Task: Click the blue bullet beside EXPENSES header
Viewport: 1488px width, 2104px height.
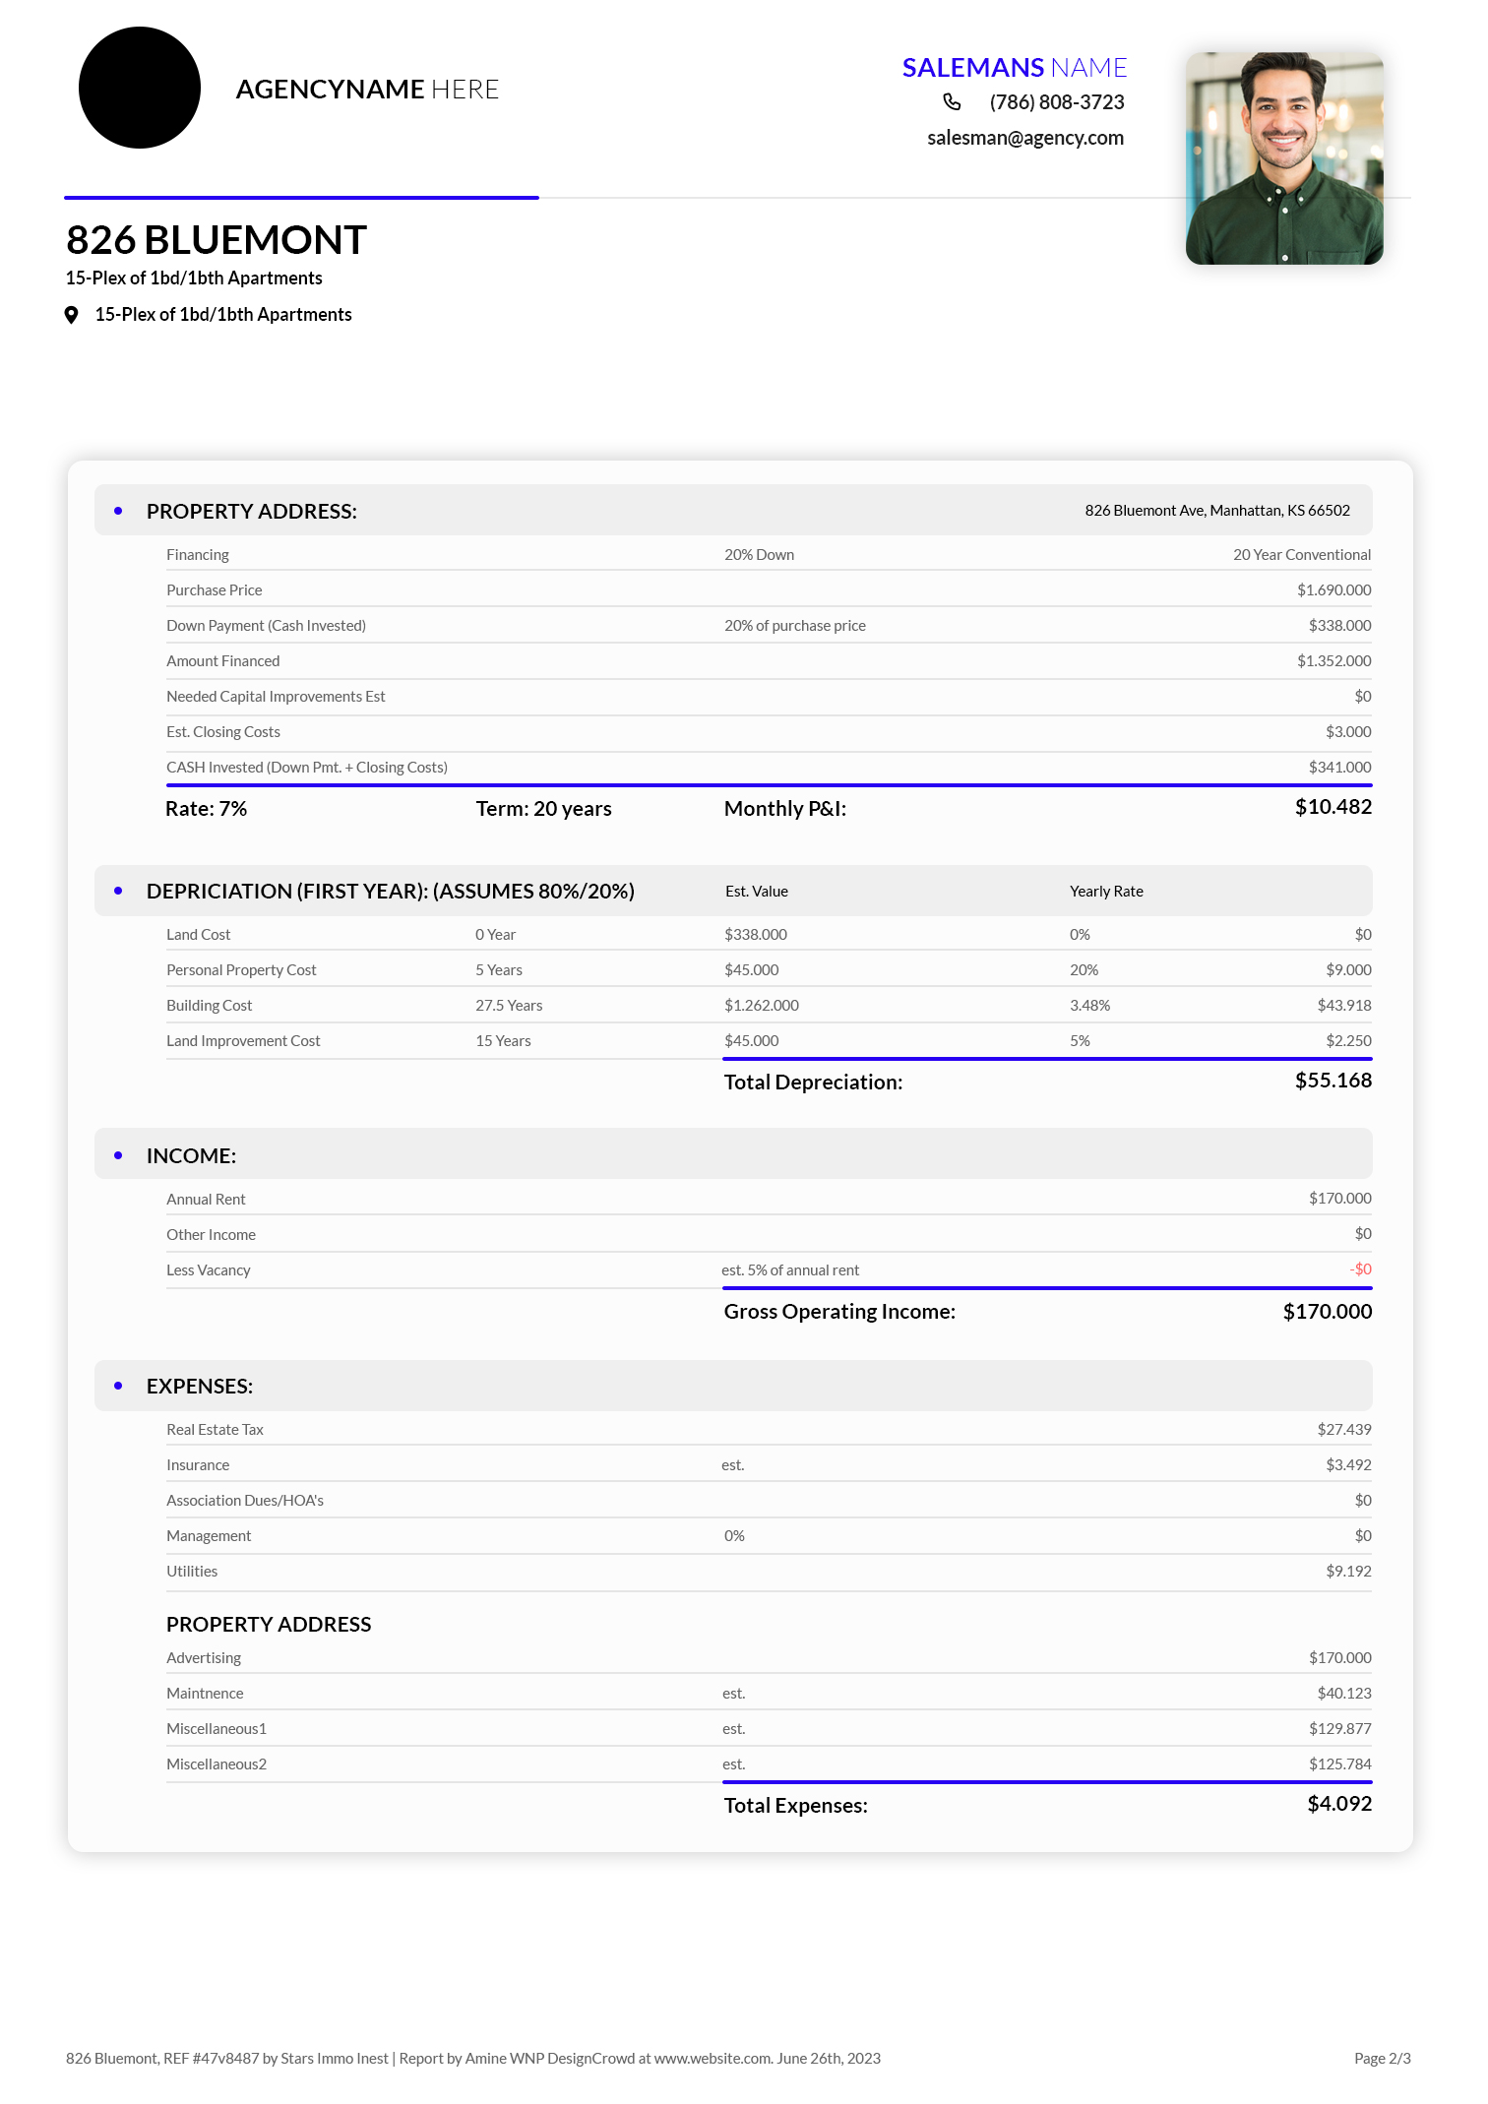Action: 119,1386
